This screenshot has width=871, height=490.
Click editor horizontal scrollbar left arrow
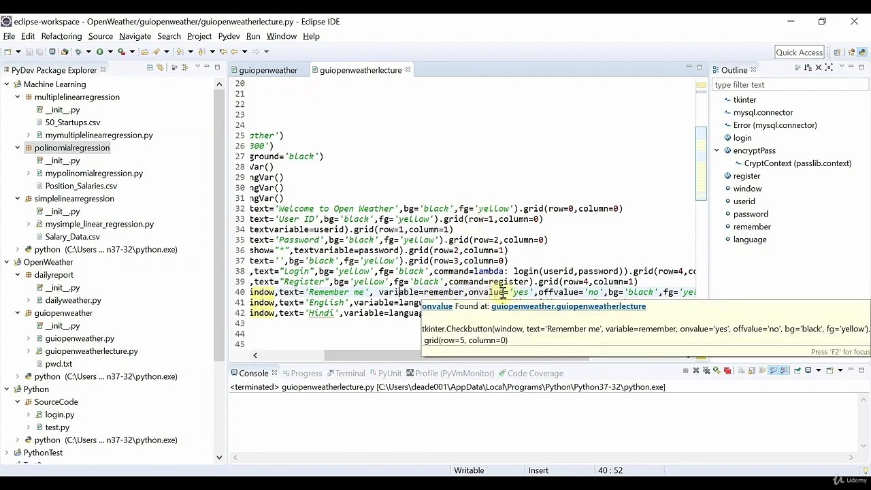(255, 355)
